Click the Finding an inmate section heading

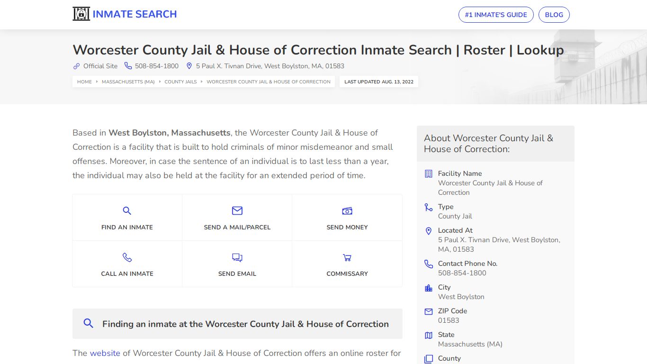(x=245, y=324)
